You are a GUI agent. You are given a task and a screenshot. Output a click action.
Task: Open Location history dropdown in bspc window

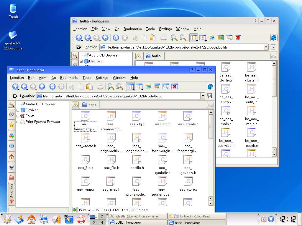coord(203,96)
